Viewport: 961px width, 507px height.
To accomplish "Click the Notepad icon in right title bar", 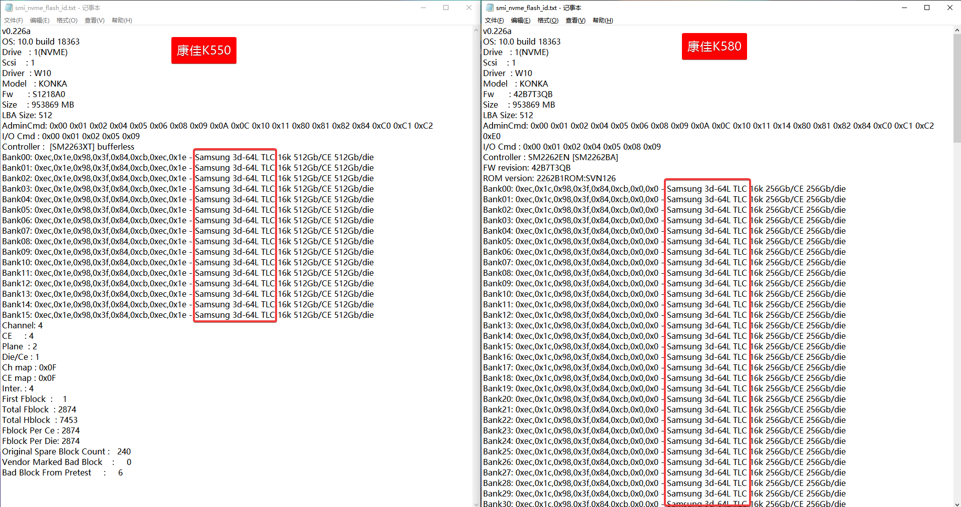I will pyautogui.click(x=490, y=8).
